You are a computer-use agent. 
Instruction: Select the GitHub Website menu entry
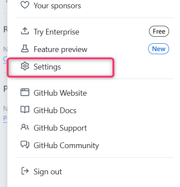coord(95,93)
